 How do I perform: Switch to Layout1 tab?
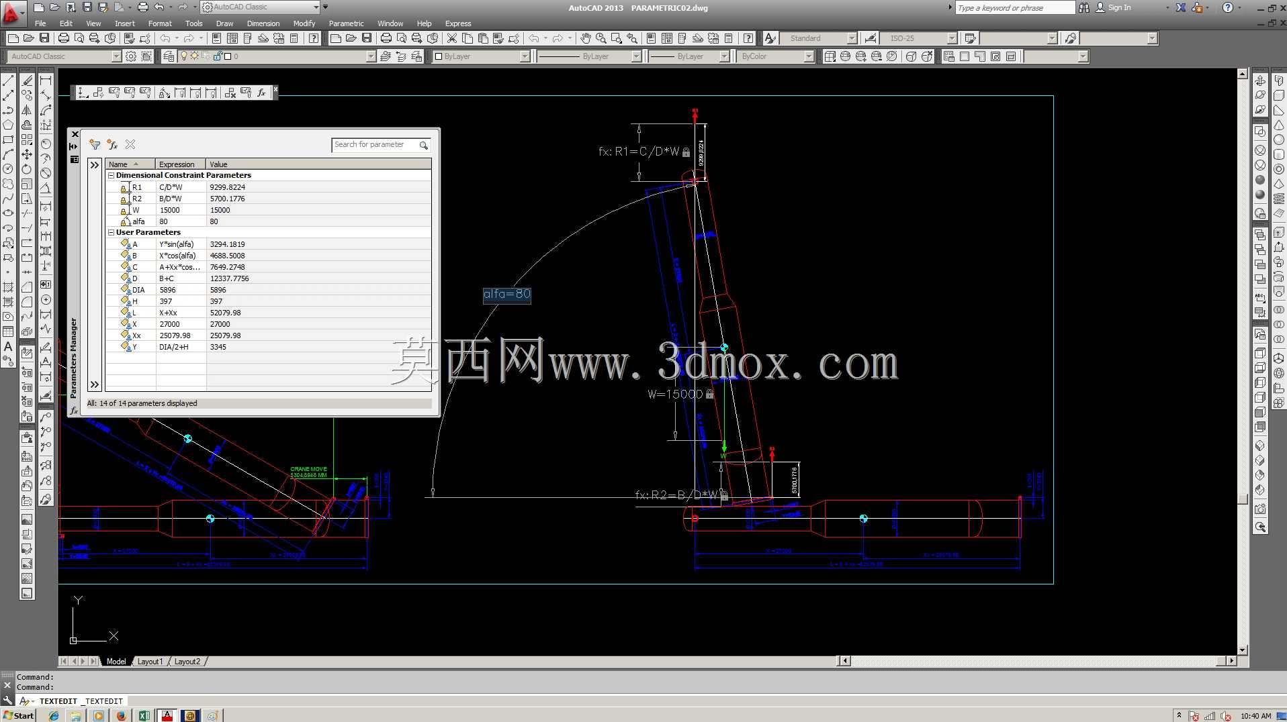[x=150, y=662]
